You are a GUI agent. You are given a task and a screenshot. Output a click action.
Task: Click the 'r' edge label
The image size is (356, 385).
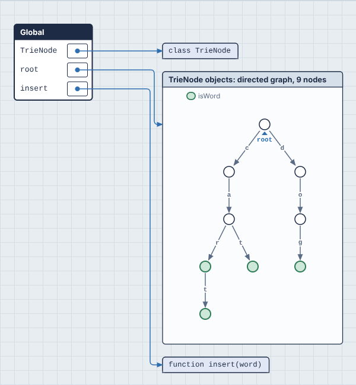point(217,243)
